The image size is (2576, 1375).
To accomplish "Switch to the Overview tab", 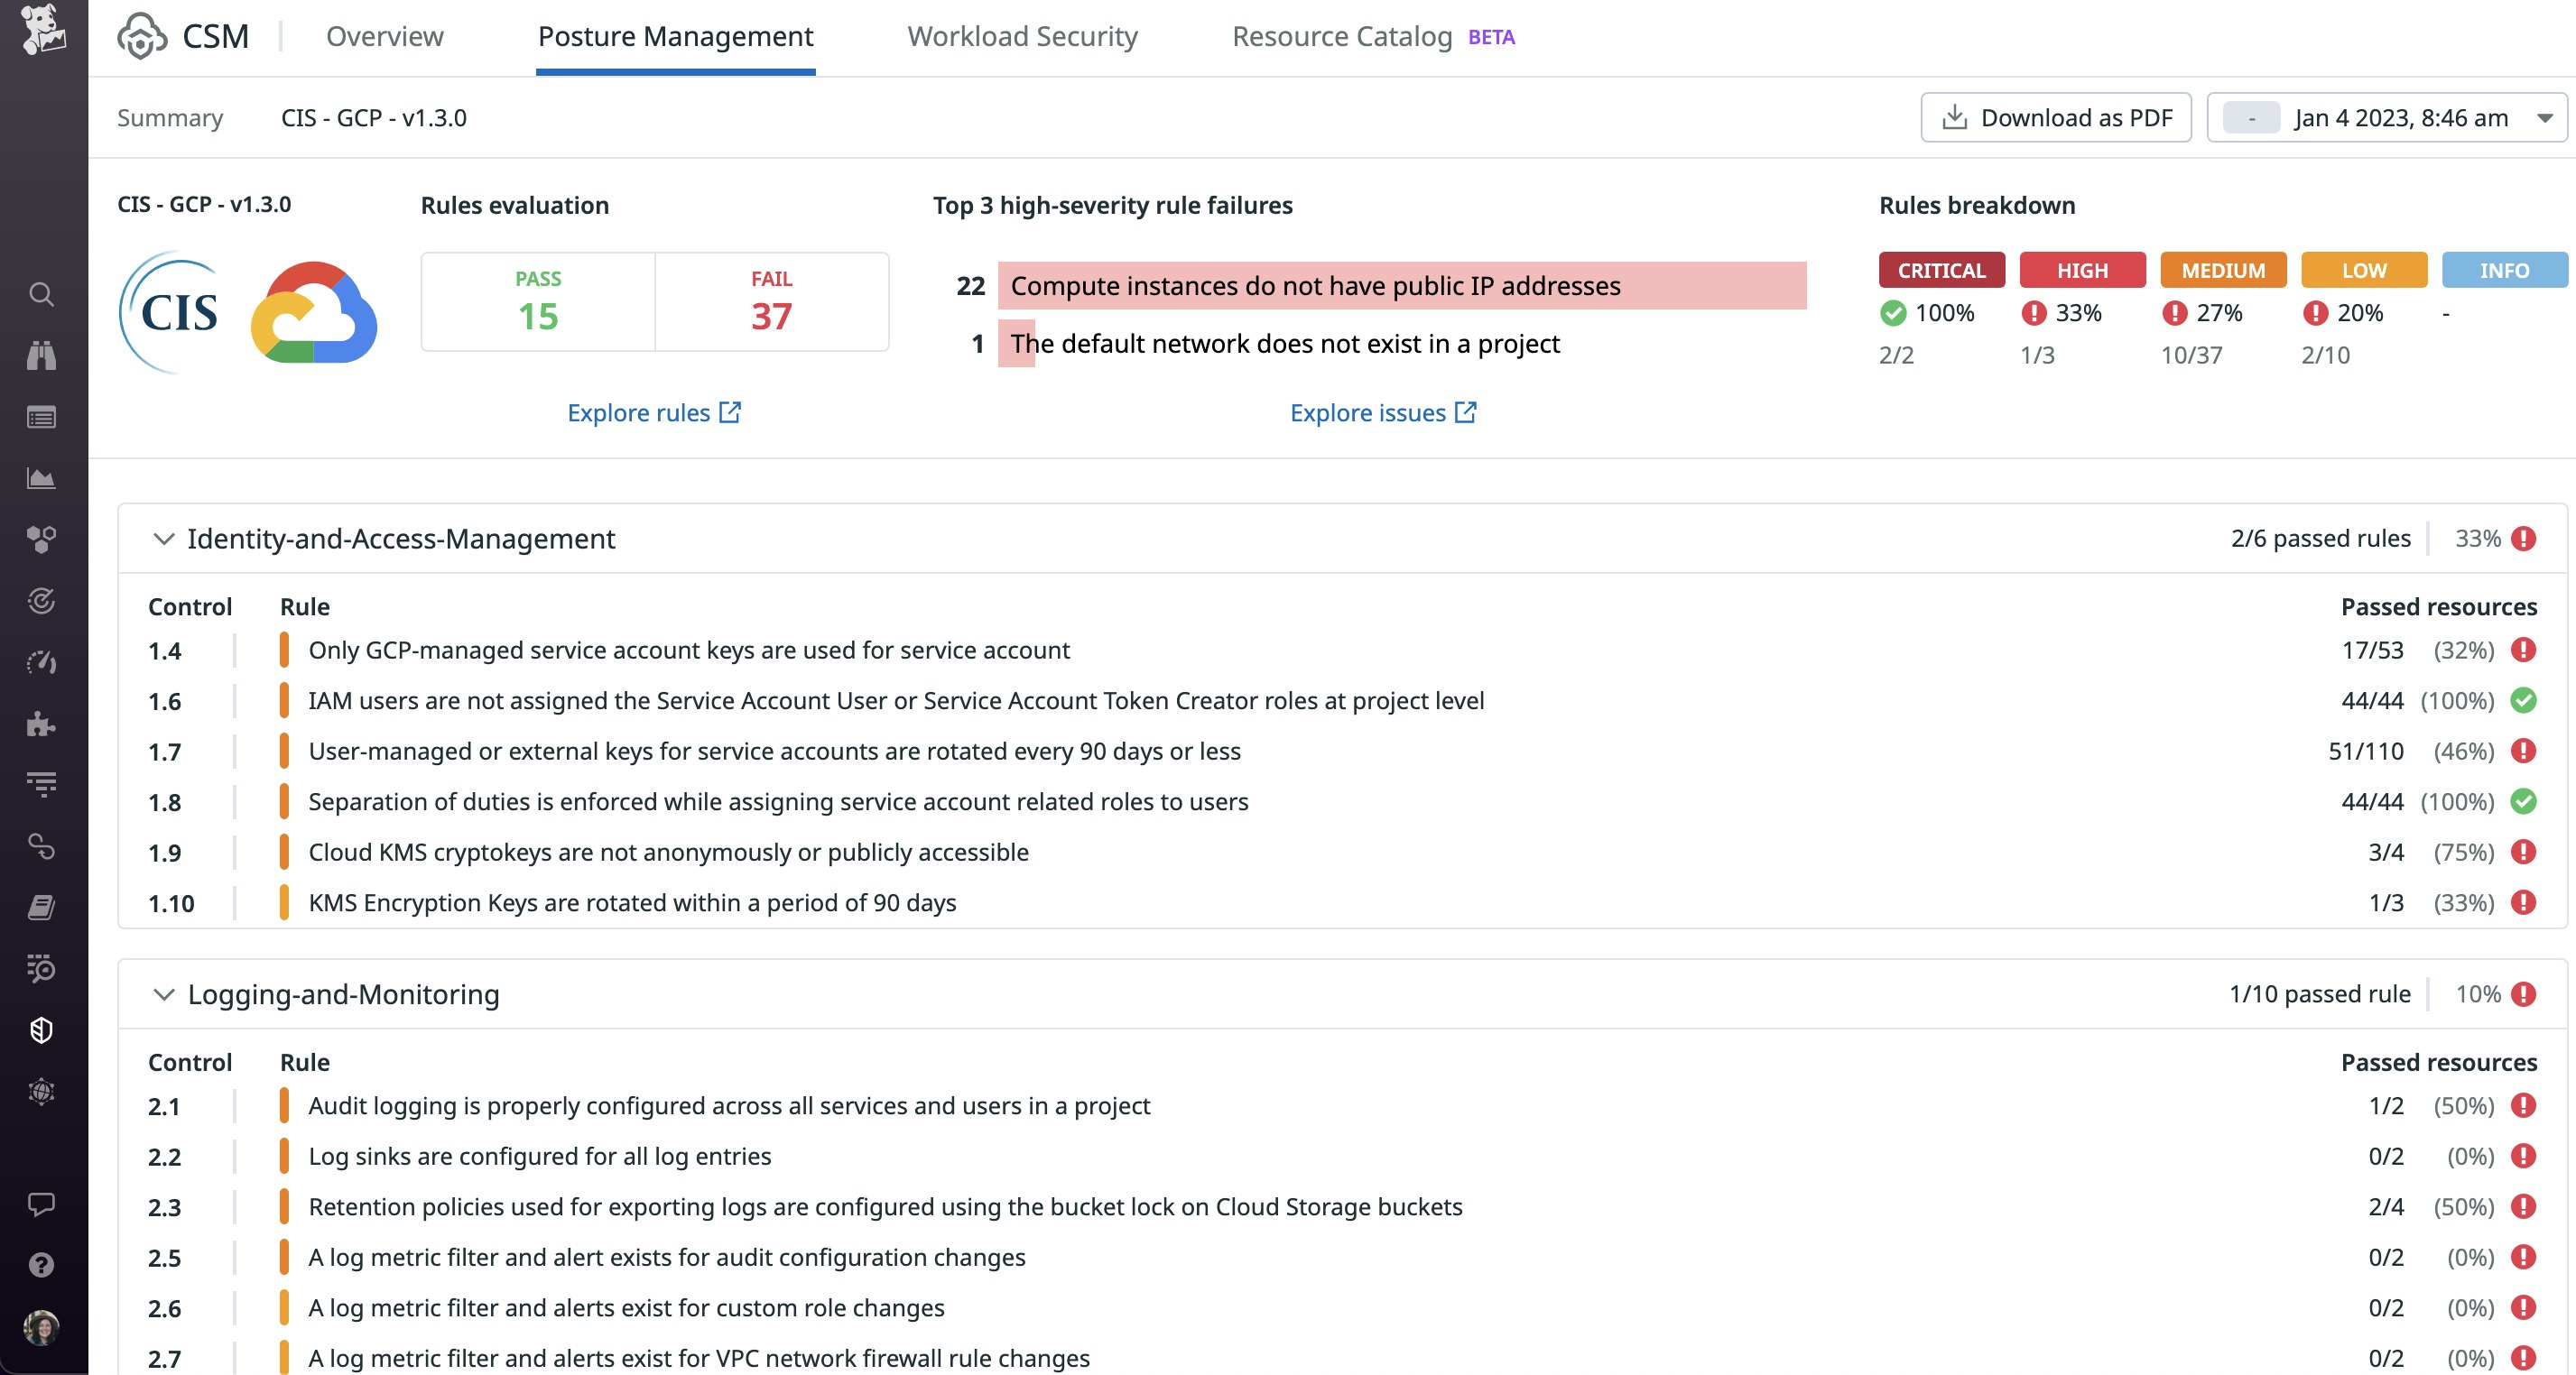I will (x=384, y=36).
